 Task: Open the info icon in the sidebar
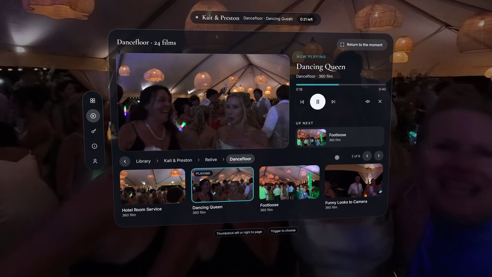[x=94, y=146]
